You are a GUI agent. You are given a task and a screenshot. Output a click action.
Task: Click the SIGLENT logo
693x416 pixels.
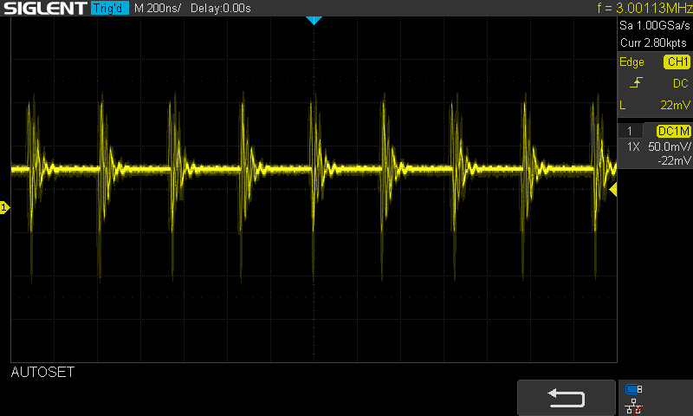[45, 8]
